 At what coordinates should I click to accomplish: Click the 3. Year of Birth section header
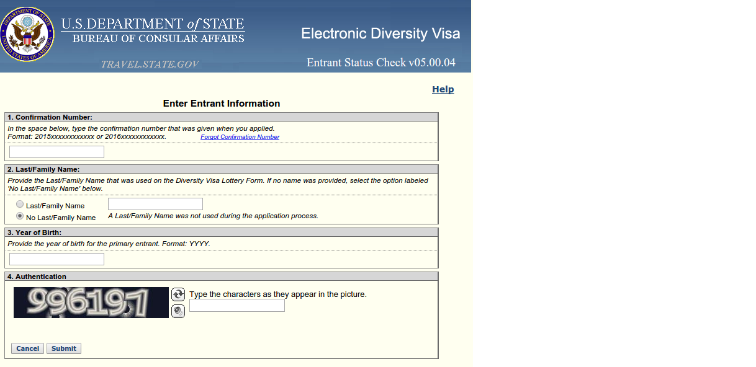222,232
